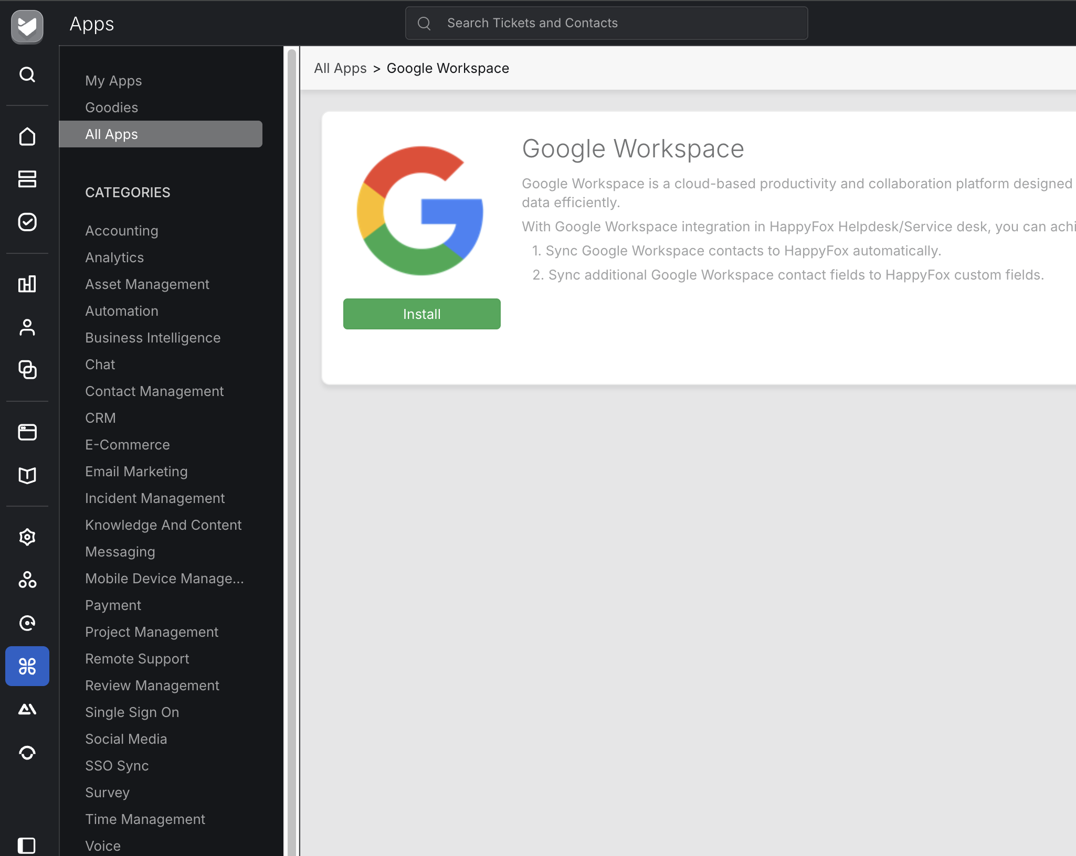The image size is (1076, 856).
Task: Select the Remote Support category
Action: tap(137, 659)
